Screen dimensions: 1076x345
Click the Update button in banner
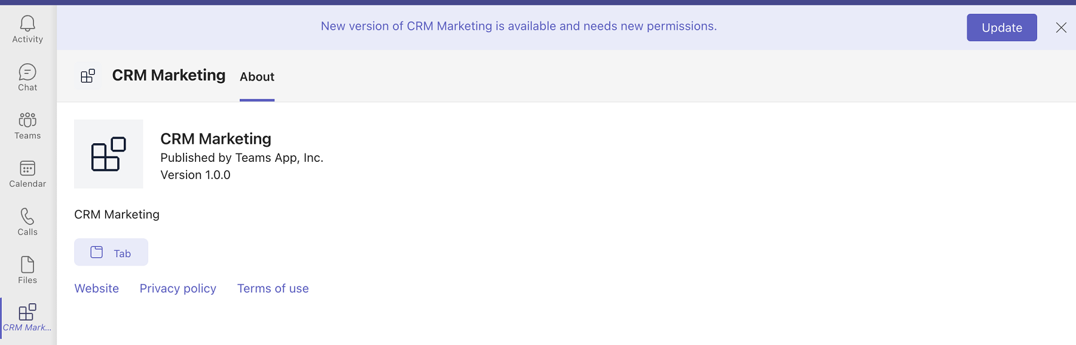point(1002,27)
